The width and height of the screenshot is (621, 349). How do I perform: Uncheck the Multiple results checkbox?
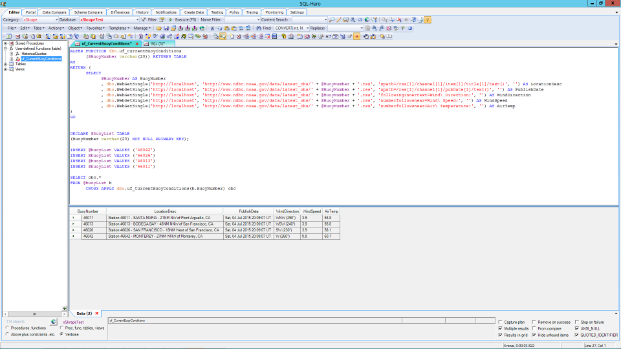pos(501,328)
